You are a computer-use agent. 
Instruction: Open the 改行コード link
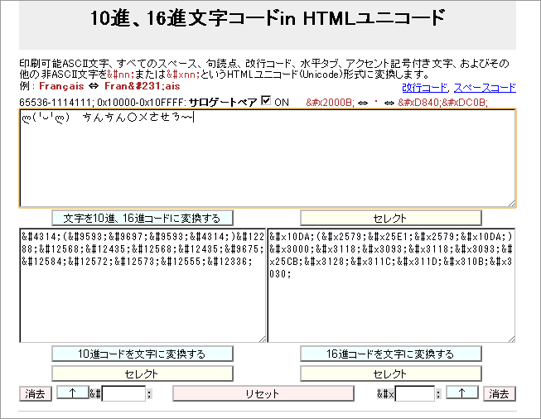tap(424, 88)
